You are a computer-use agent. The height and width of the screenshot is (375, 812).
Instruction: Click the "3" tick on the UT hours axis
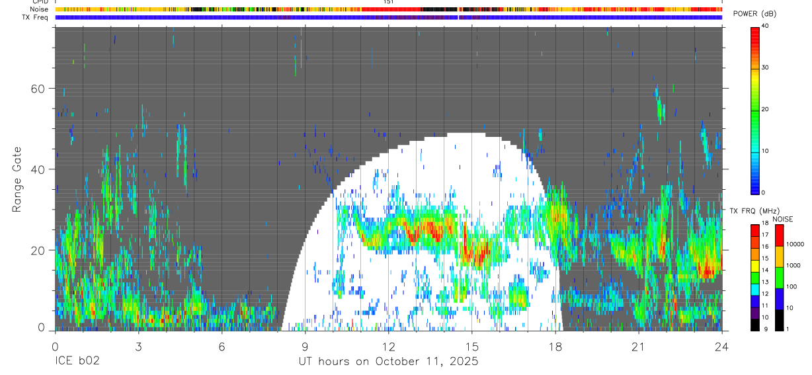138,345
